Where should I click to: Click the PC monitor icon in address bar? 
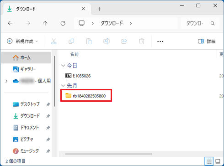81,23
